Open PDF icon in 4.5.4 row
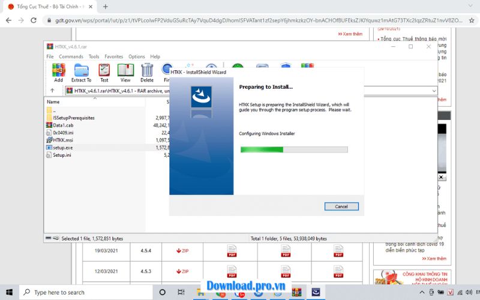 coord(232,251)
